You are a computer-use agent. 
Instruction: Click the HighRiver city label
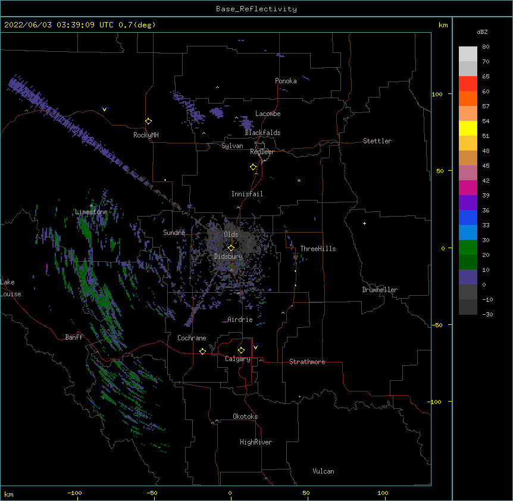(x=256, y=442)
